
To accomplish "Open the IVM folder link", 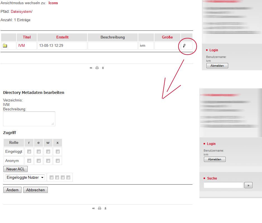I will (22, 45).
